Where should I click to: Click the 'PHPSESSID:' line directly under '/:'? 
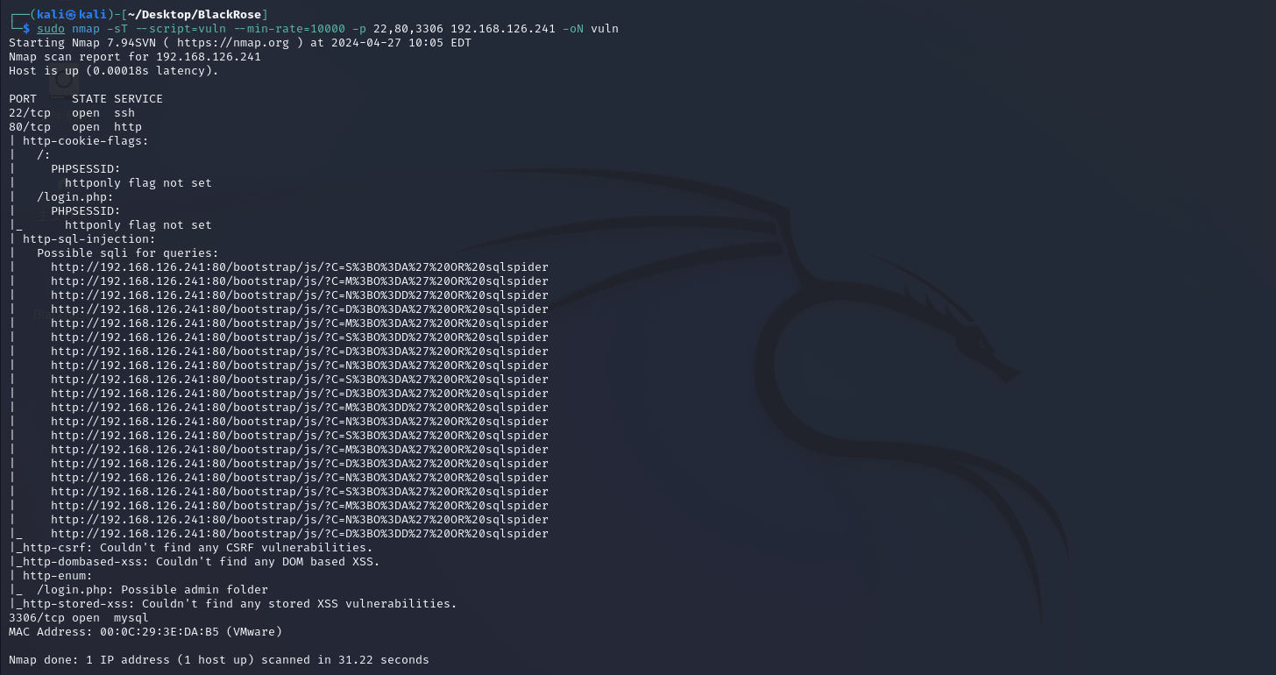[86, 168]
